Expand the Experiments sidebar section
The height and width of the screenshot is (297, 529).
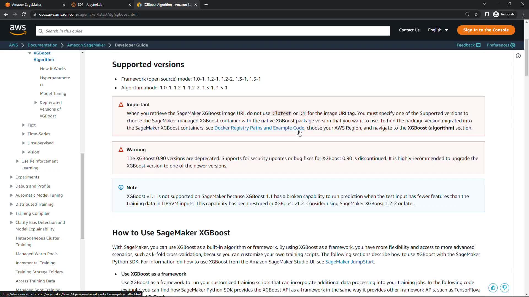pyautogui.click(x=11, y=177)
